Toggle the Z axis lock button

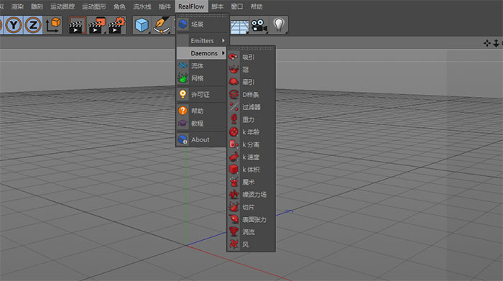click(x=33, y=25)
